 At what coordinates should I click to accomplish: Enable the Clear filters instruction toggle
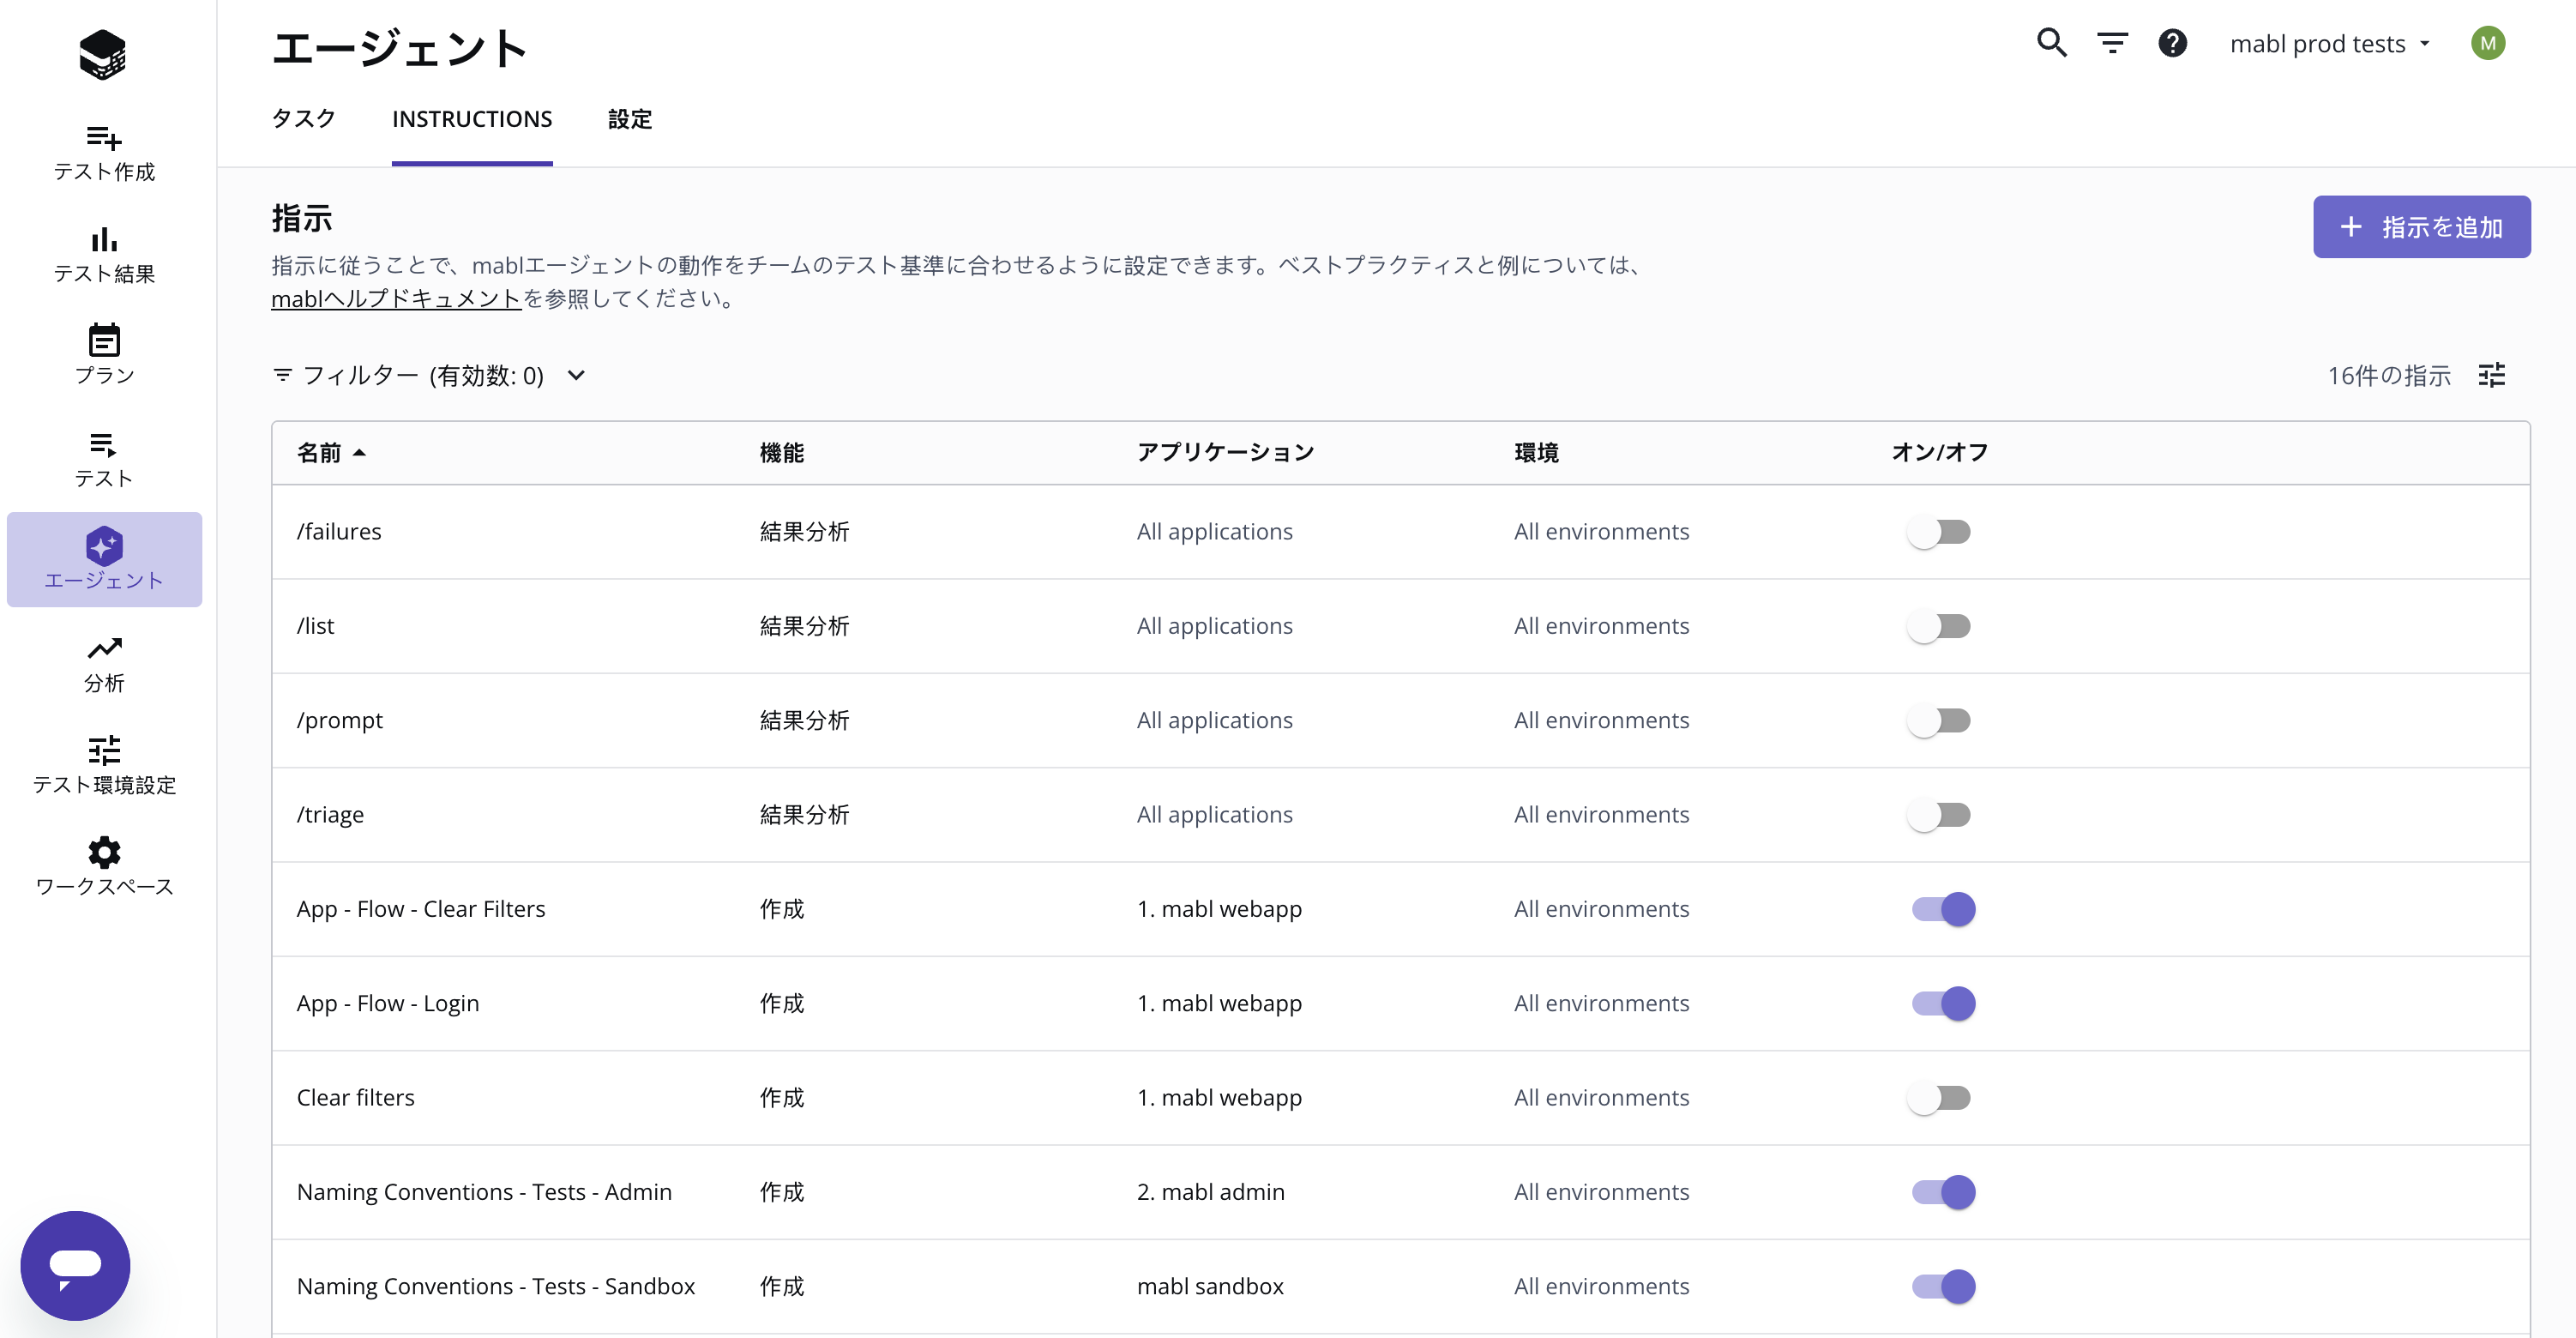1939,1098
